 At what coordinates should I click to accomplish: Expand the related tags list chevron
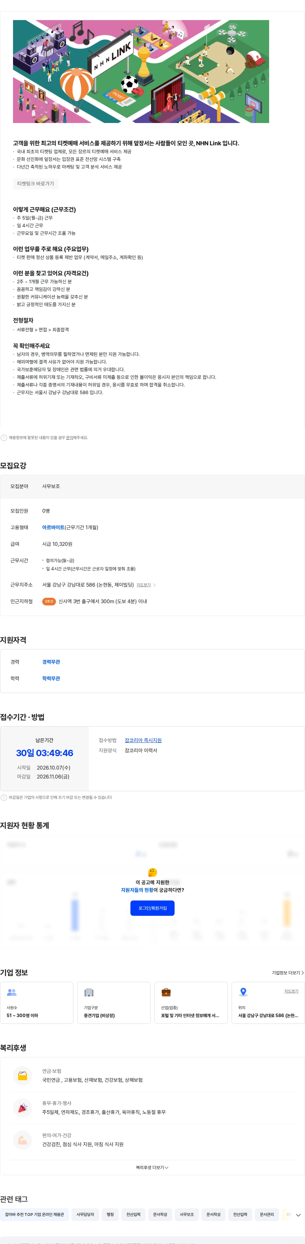click(298, 1215)
